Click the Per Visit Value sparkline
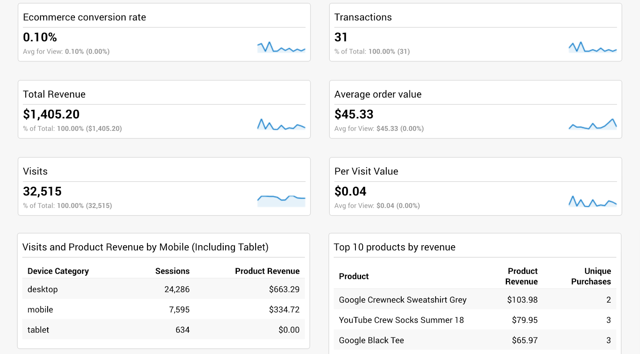 click(x=592, y=201)
